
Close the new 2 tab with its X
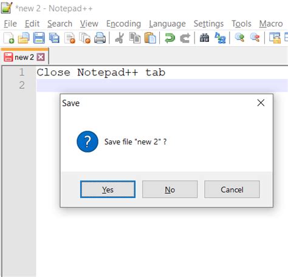41,57
